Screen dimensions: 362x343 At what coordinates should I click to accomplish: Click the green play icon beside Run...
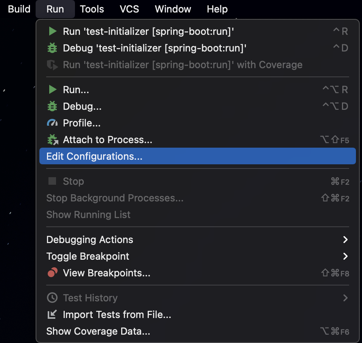point(53,90)
